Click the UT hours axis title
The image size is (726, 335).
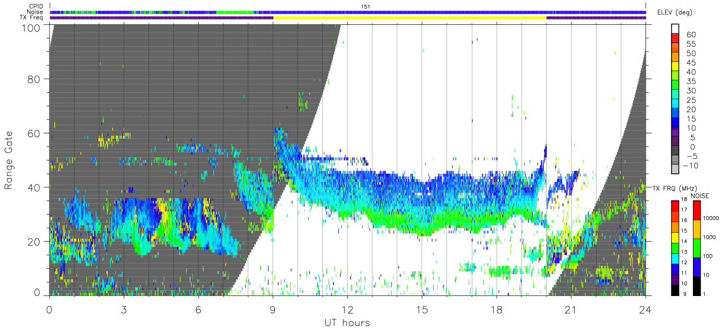pyautogui.click(x=347, y=323)
